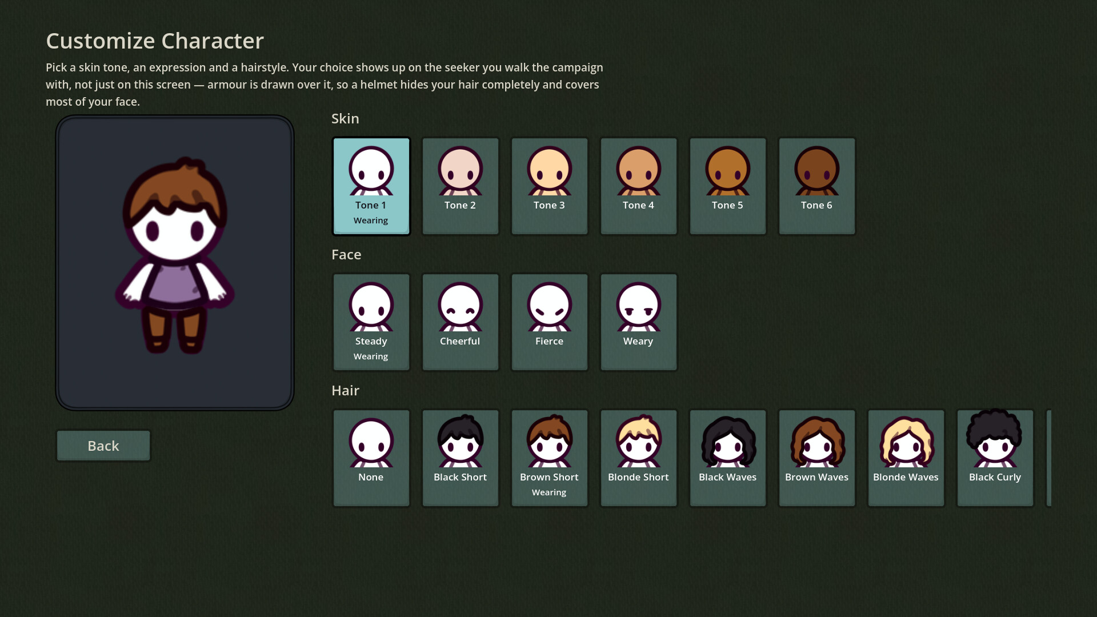Viewport: 1097px width, 617px height.
Task: Pick the Fierce expression
Action: (x=549, y=322)
